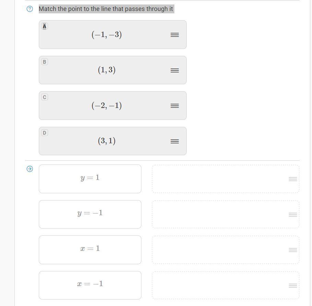Click the drag handle beside y = 1 slot
Image resolution: width=312 pixels, height=306 pixels.
point(292,179)
